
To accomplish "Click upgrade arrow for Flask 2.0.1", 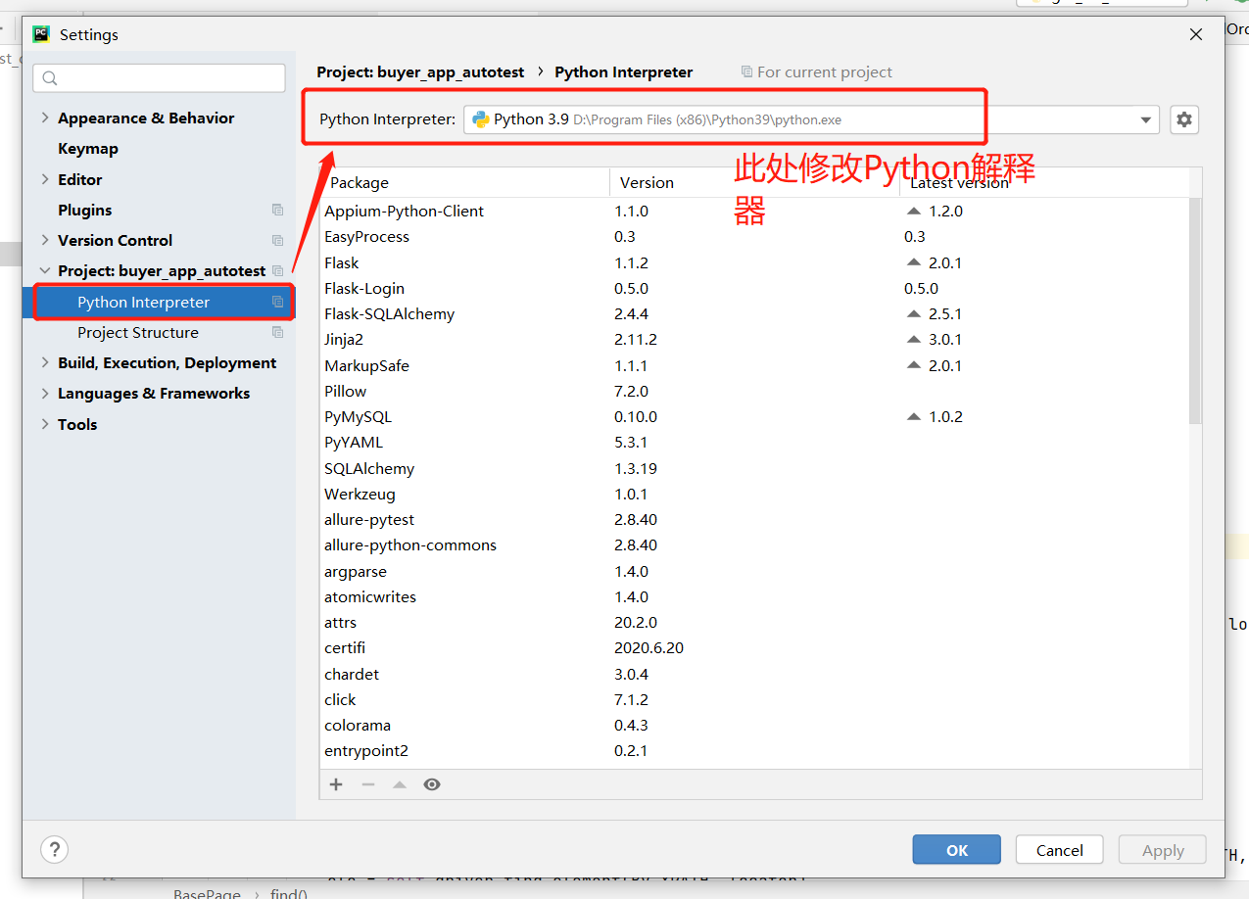I will pos(914,262).
